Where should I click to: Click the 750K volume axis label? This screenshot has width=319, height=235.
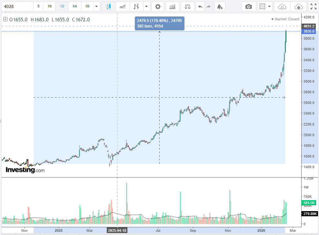click(x=308, y=197)
